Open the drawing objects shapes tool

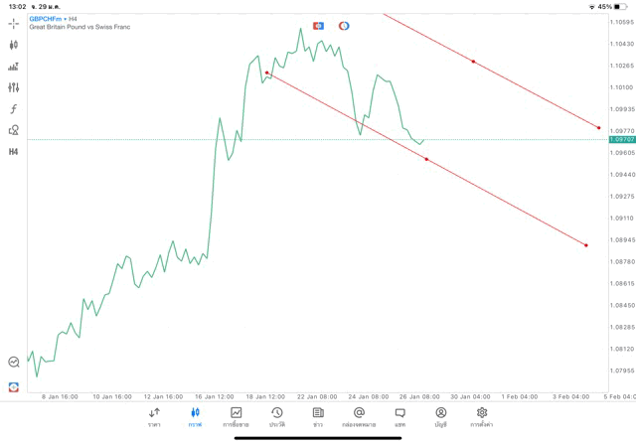13,130
